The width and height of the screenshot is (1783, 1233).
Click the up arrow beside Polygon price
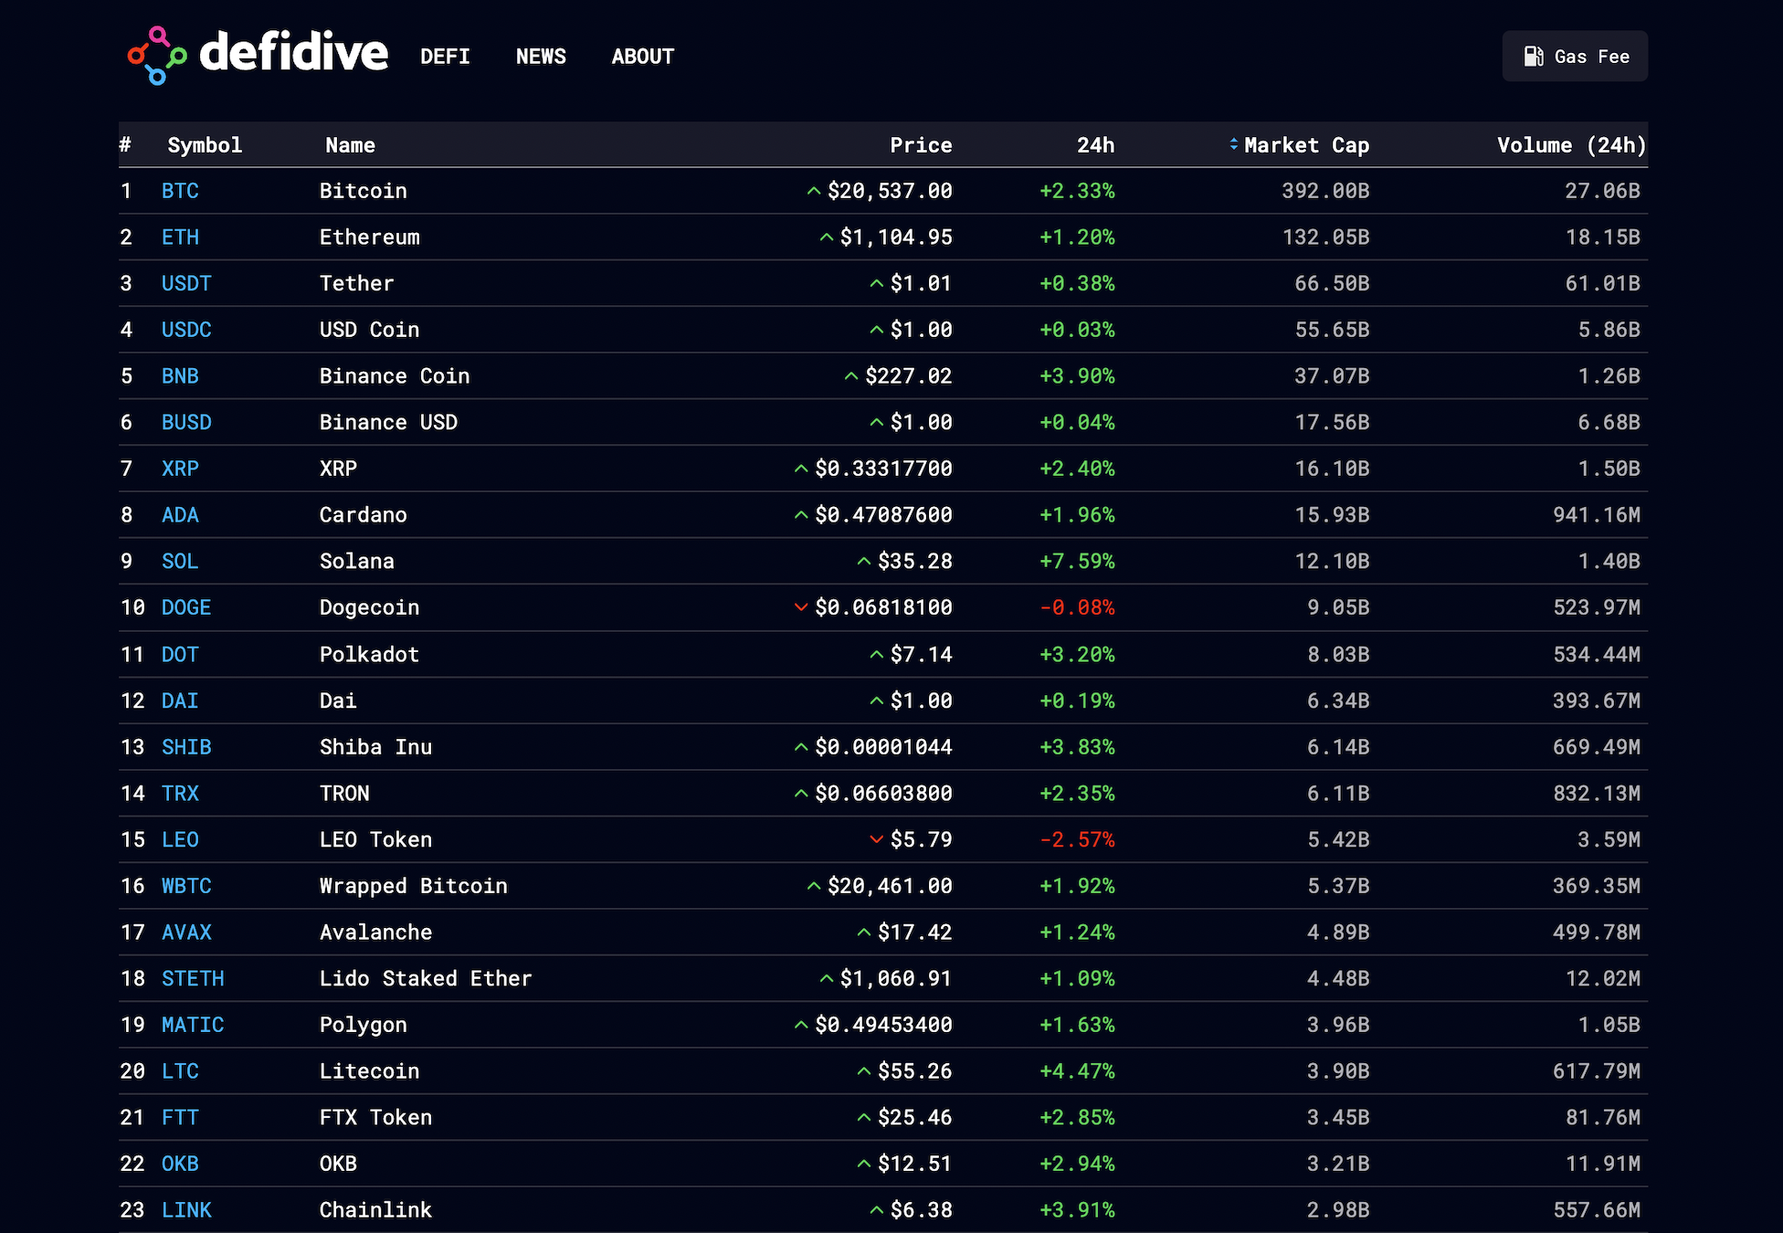(801, 1025)
